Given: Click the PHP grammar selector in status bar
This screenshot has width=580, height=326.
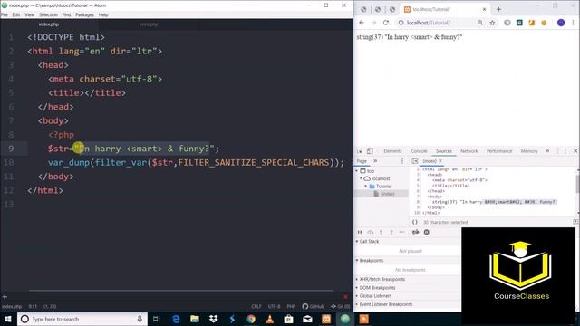Looking at the screenshot, I should click(x=291, y=306).
